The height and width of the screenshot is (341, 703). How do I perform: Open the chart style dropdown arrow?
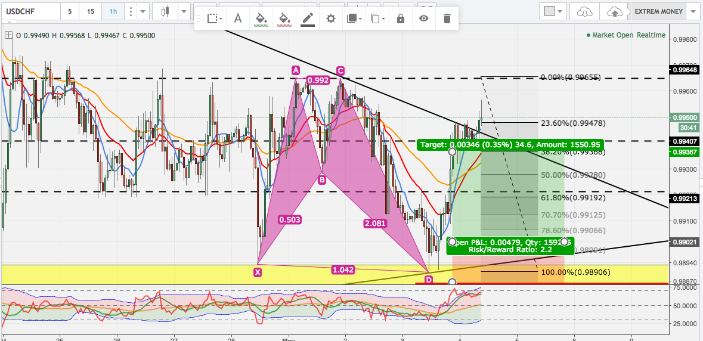pos(183,11)
